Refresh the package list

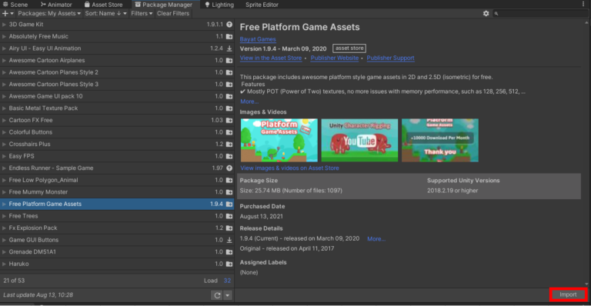pyautogui.click(x=217, y=295)
